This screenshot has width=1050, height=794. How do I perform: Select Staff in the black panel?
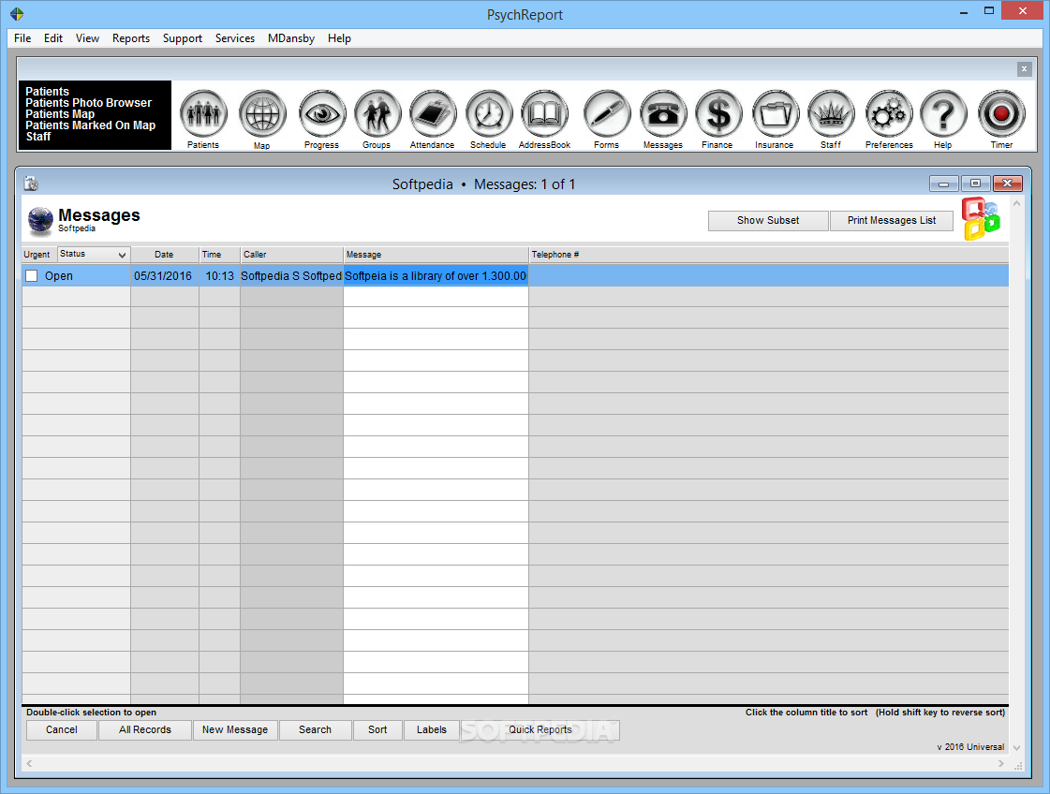point(38,137)
